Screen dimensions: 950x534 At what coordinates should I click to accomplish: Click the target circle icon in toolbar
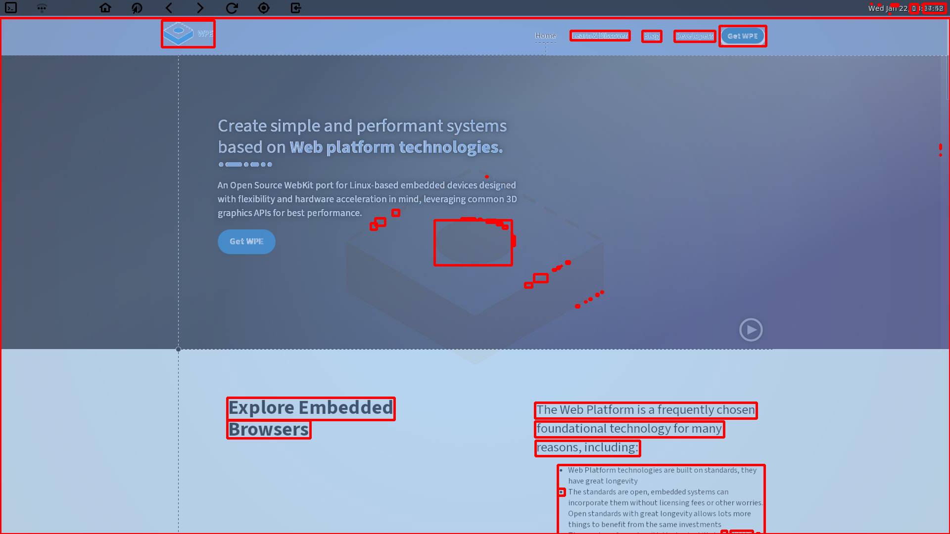coord(264,8)
